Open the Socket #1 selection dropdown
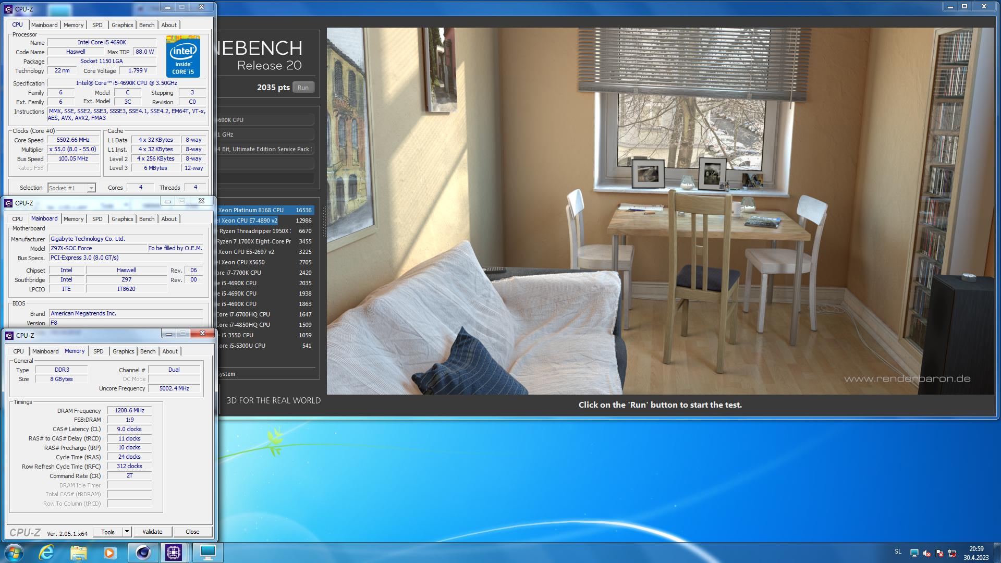 point(72,188)
